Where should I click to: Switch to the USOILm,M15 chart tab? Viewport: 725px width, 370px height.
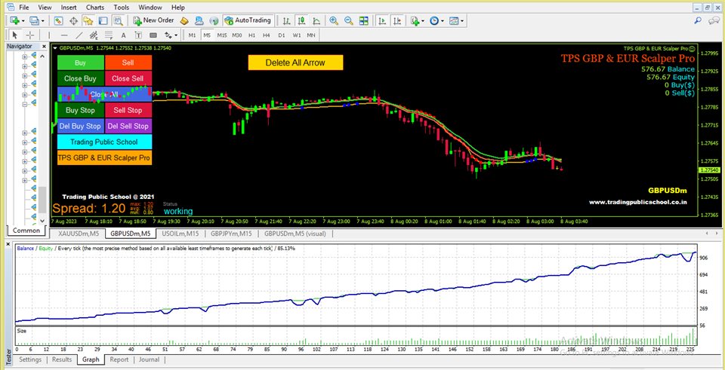pos(180,234)
